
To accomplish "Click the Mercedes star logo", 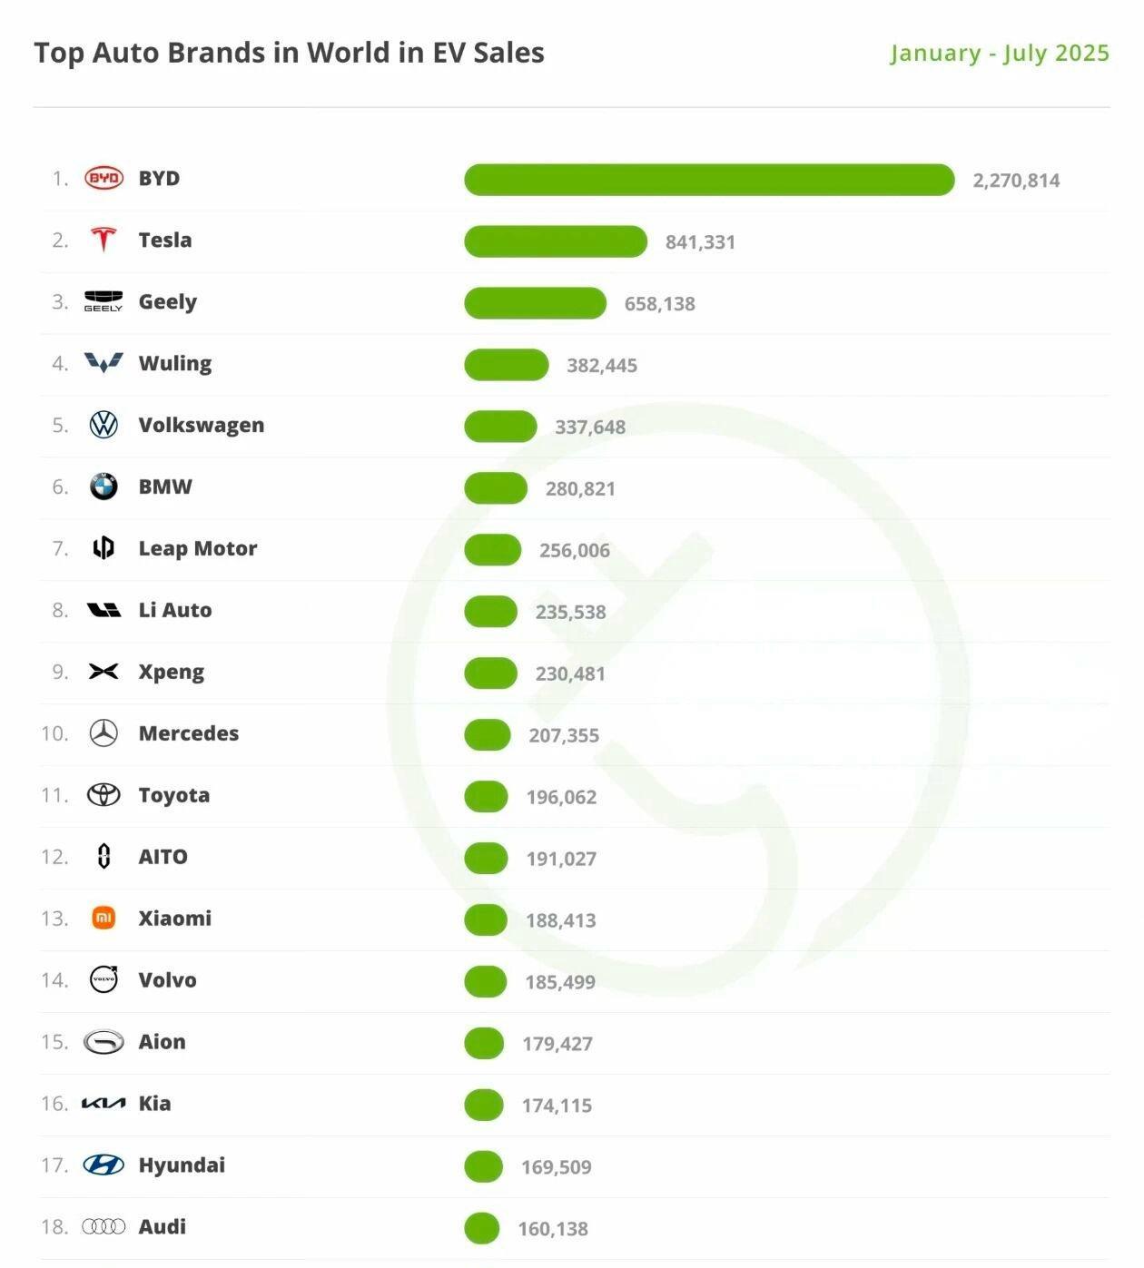I will 104,733.
